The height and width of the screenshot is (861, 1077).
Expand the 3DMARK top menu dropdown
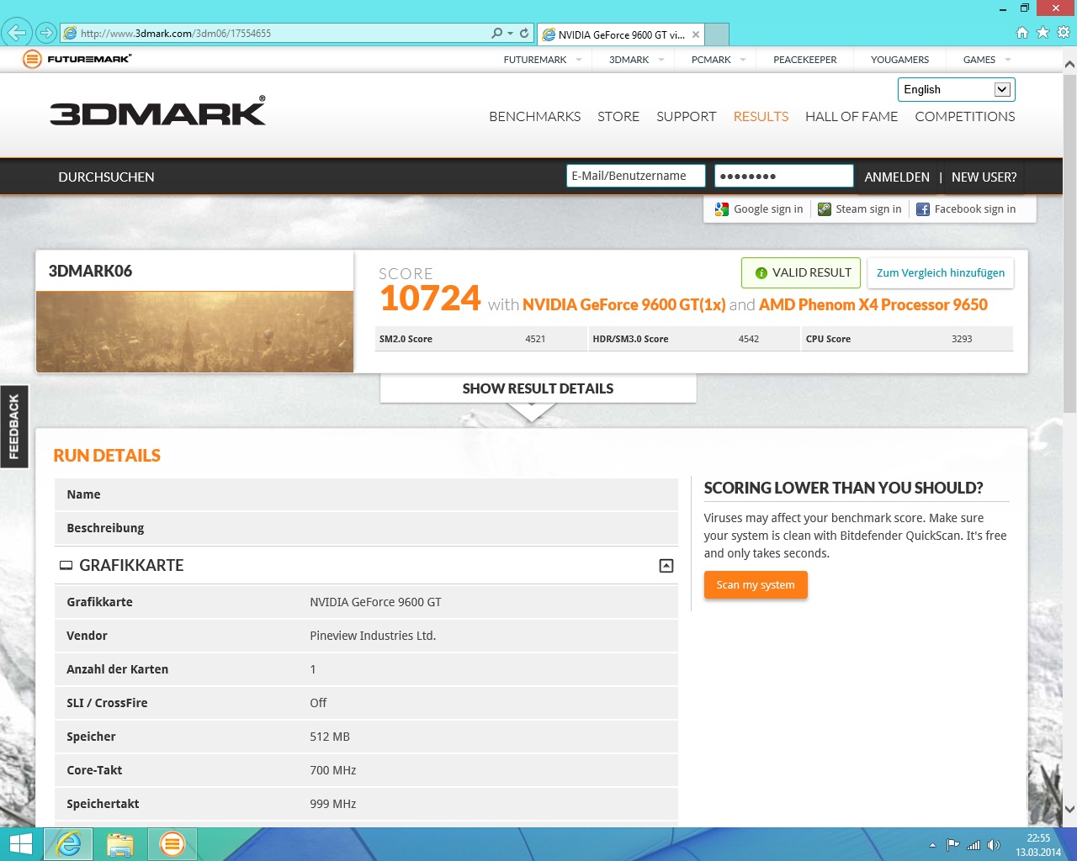click(x=661, y=60)
